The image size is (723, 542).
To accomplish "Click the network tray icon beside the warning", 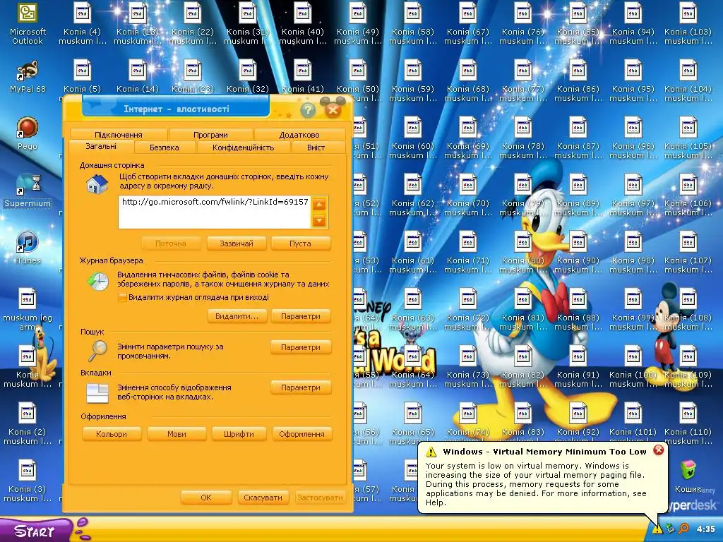I will coord(670,529).
